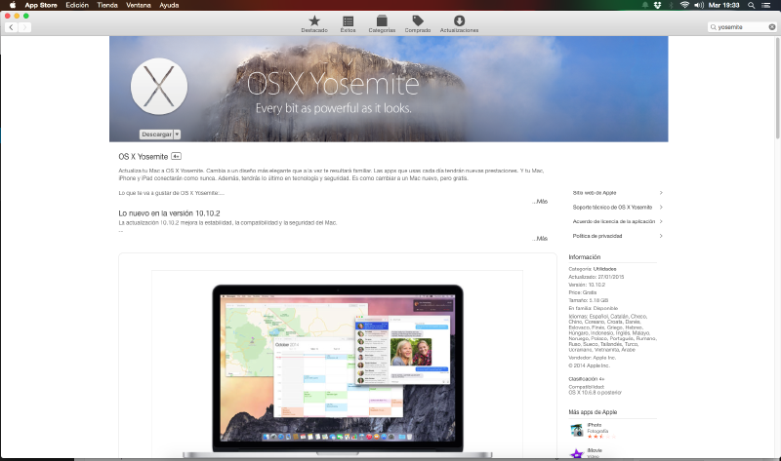
Task: Open the iMovie app icon
Action: [577, 454]
